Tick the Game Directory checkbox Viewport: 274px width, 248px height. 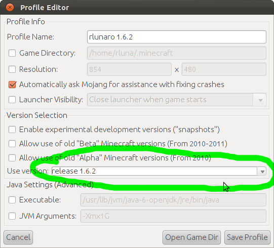(12, 53)
